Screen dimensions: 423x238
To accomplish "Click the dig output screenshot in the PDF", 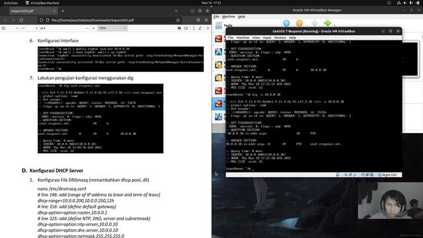I will pos(100,118).
